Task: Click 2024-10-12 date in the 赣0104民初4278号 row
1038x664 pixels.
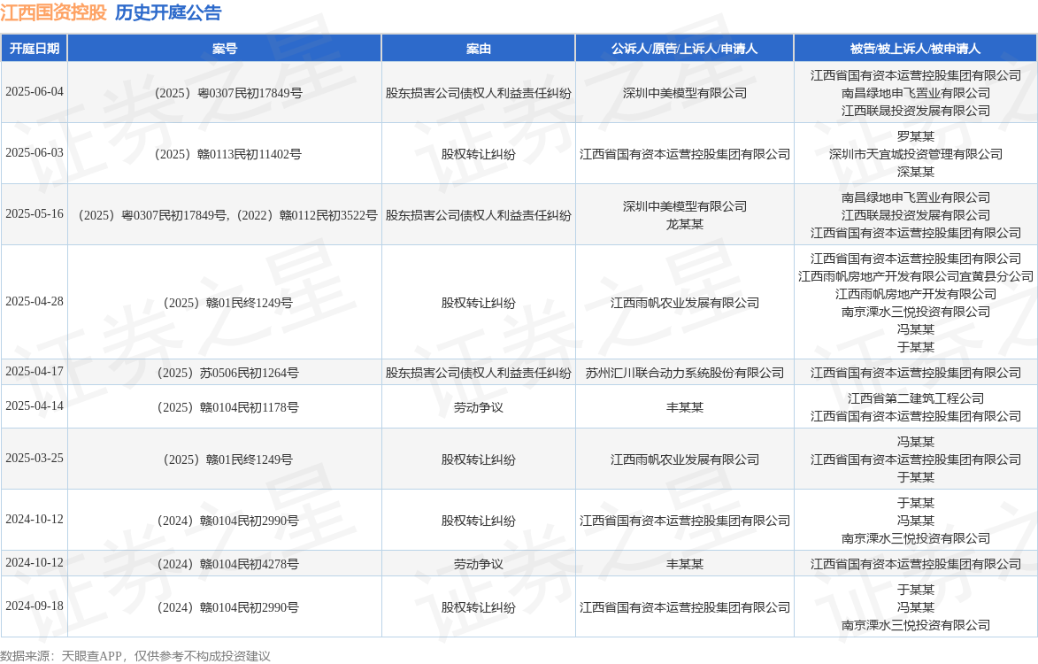Action: [x=35, y=563]
